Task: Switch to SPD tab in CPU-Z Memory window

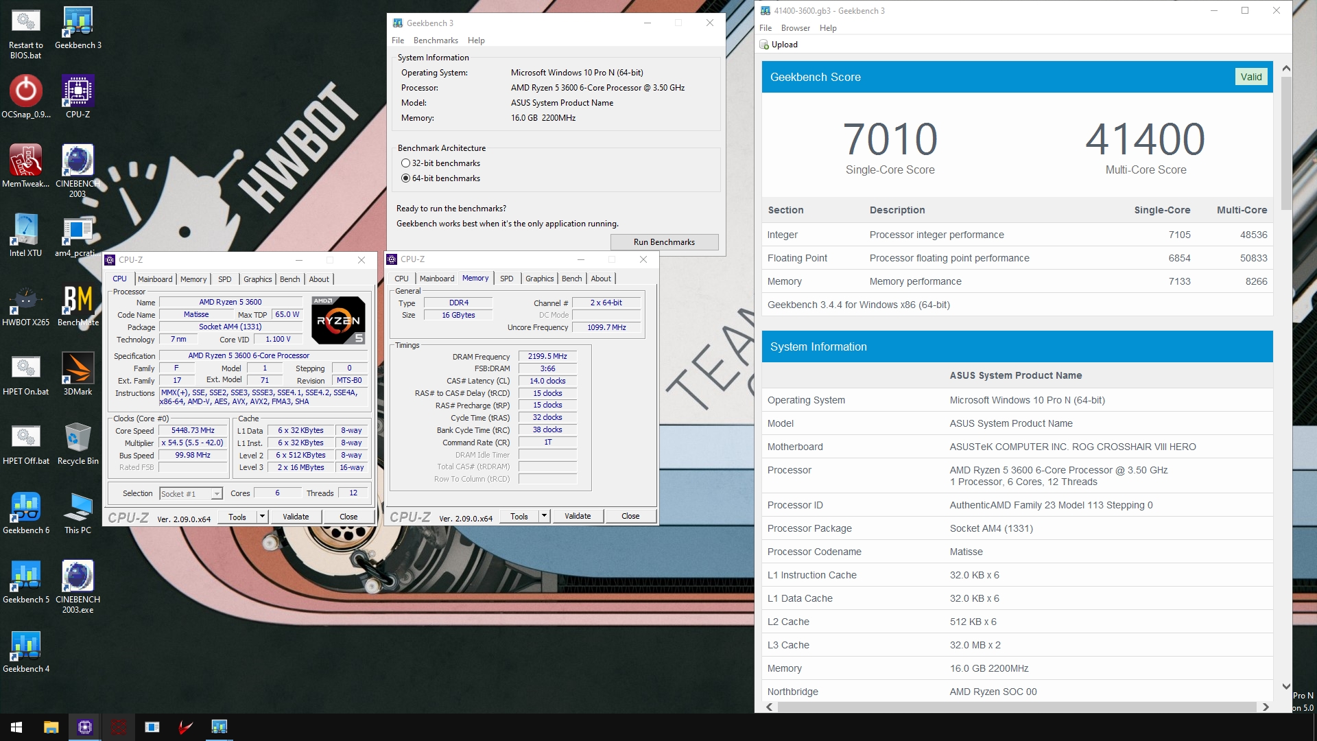Action: click(507, 279)
